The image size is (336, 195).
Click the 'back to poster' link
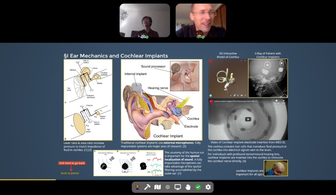[x=70, y=173]
